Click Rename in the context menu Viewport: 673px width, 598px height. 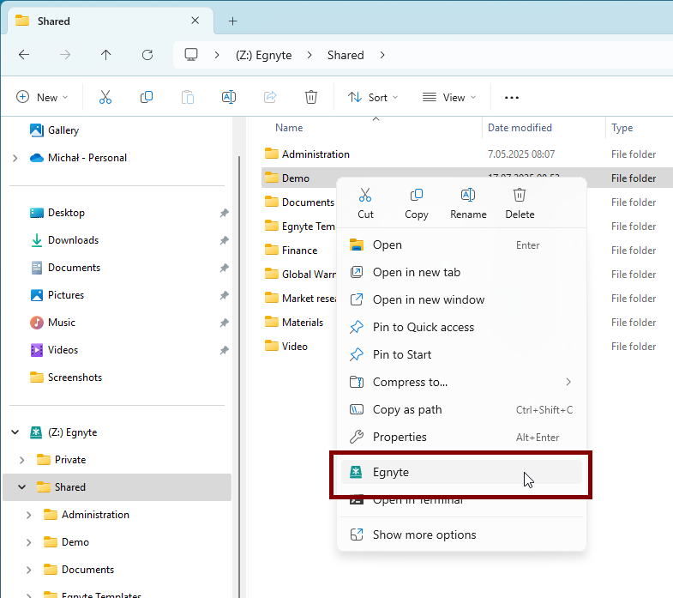[468, 203]
